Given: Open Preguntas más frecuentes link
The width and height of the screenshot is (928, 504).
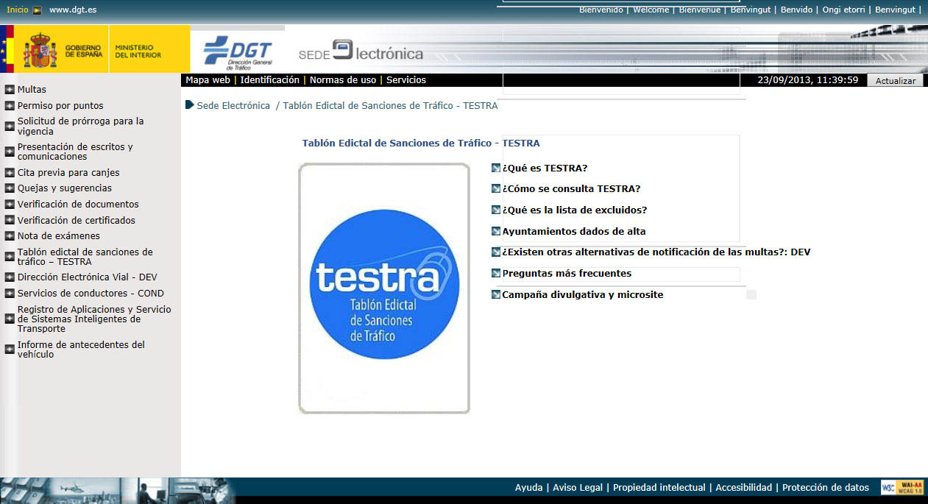Looking at the screenshot, I should pyautogui.click(x=567, y=274).
